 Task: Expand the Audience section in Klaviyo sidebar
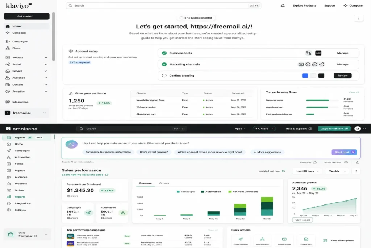46,78
